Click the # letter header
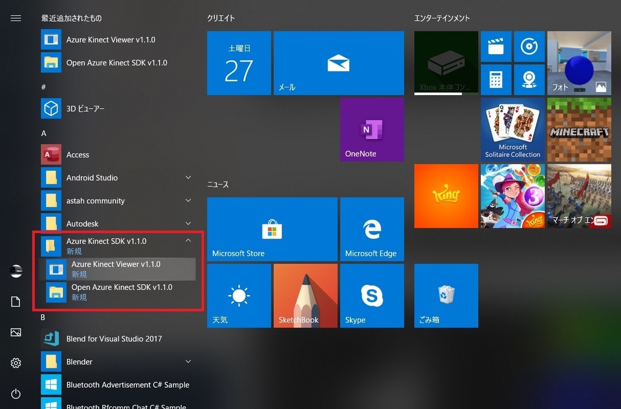 click(x=43, y=87)
